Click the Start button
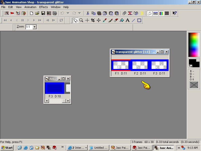Viewport: 201px width, 151px height. [x=7, y=148]
